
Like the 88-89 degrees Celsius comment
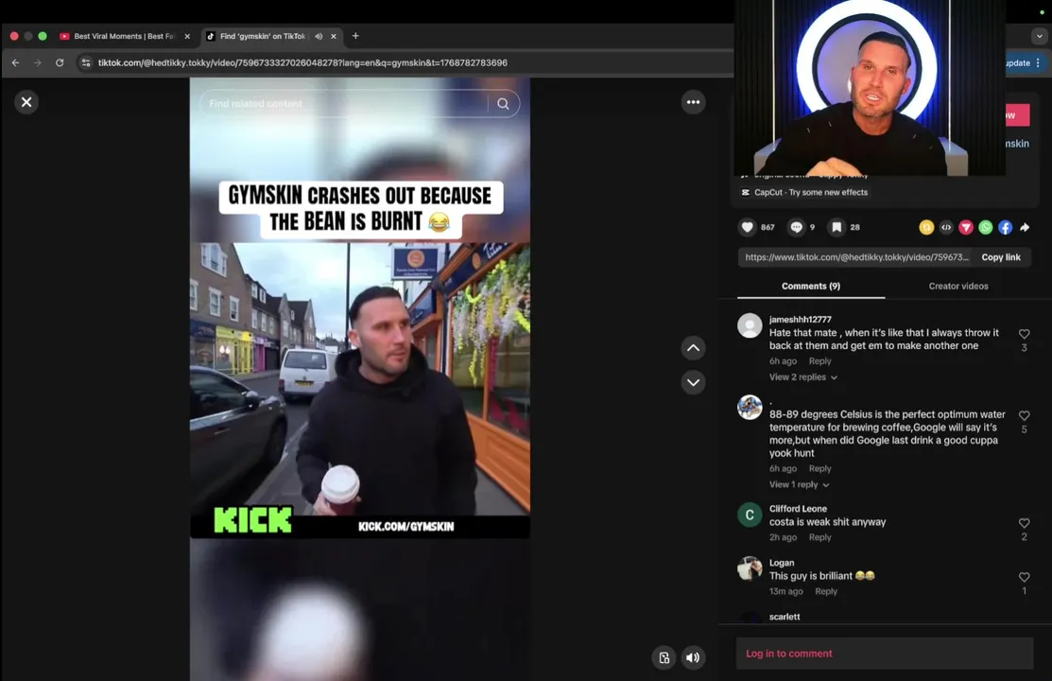pyautogui.click(x=1024, y=416)
